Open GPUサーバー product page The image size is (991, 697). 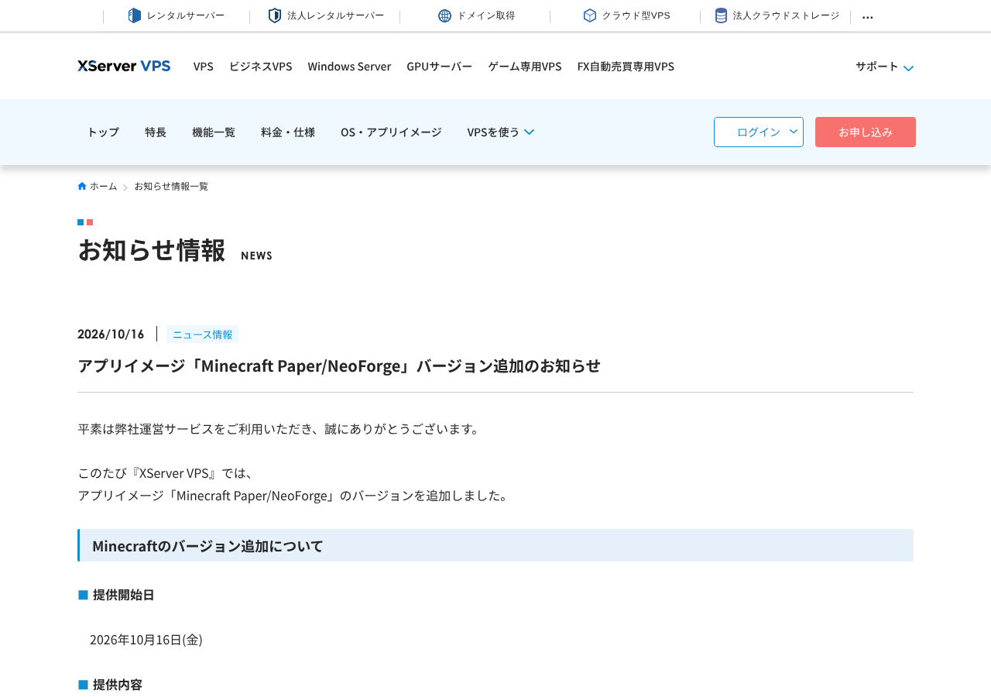pyautogui.click(x=439, y=66)
